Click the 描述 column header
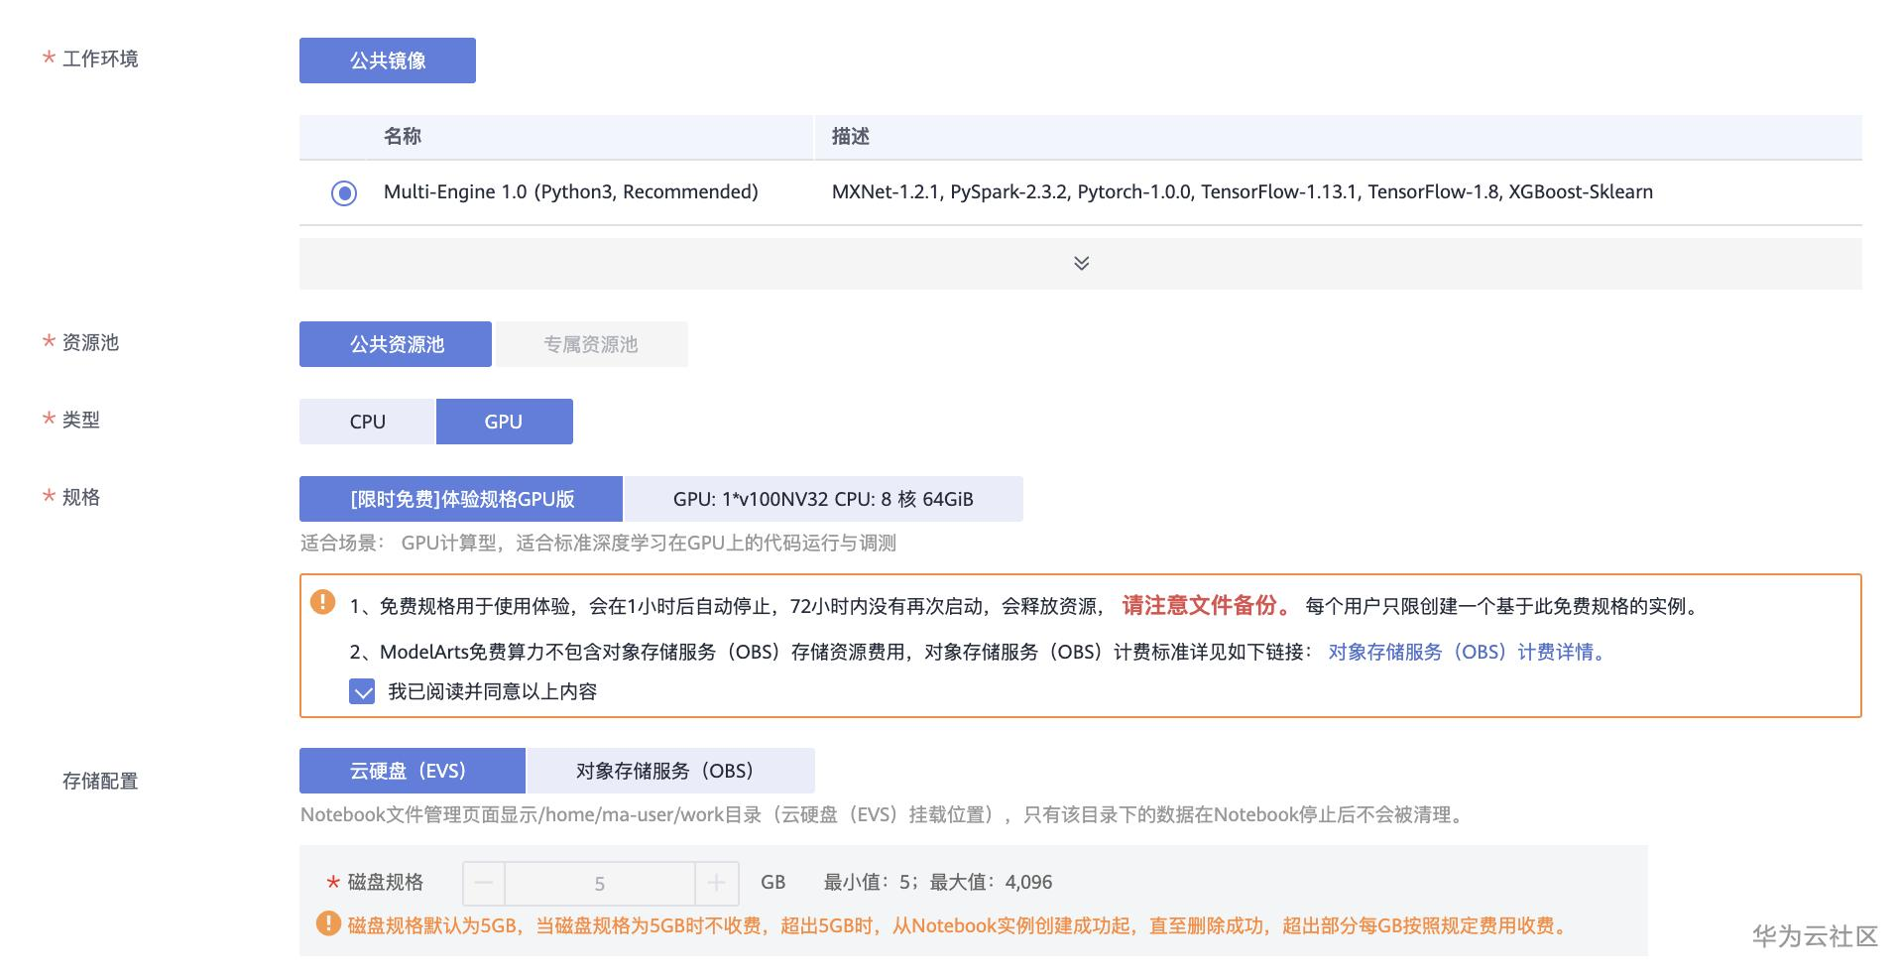Screen dimensions: 1898x976 pos(849,136)
